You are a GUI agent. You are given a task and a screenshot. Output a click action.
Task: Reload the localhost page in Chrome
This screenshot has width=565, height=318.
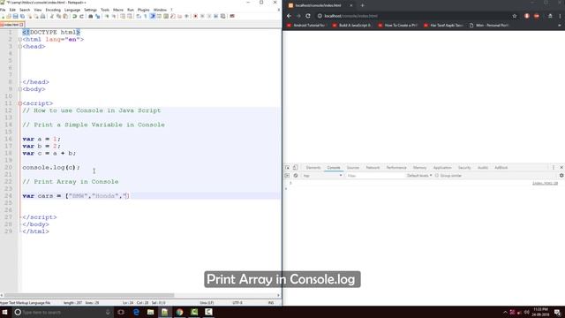coord(308,16)
